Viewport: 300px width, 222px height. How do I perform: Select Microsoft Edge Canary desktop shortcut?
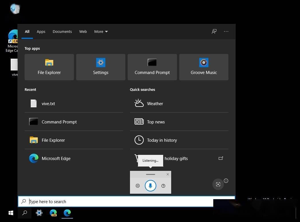(x=12, y=41)
